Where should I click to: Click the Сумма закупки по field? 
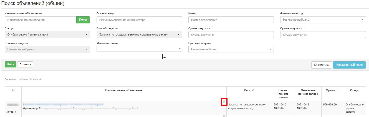click(x=323, y=35)
